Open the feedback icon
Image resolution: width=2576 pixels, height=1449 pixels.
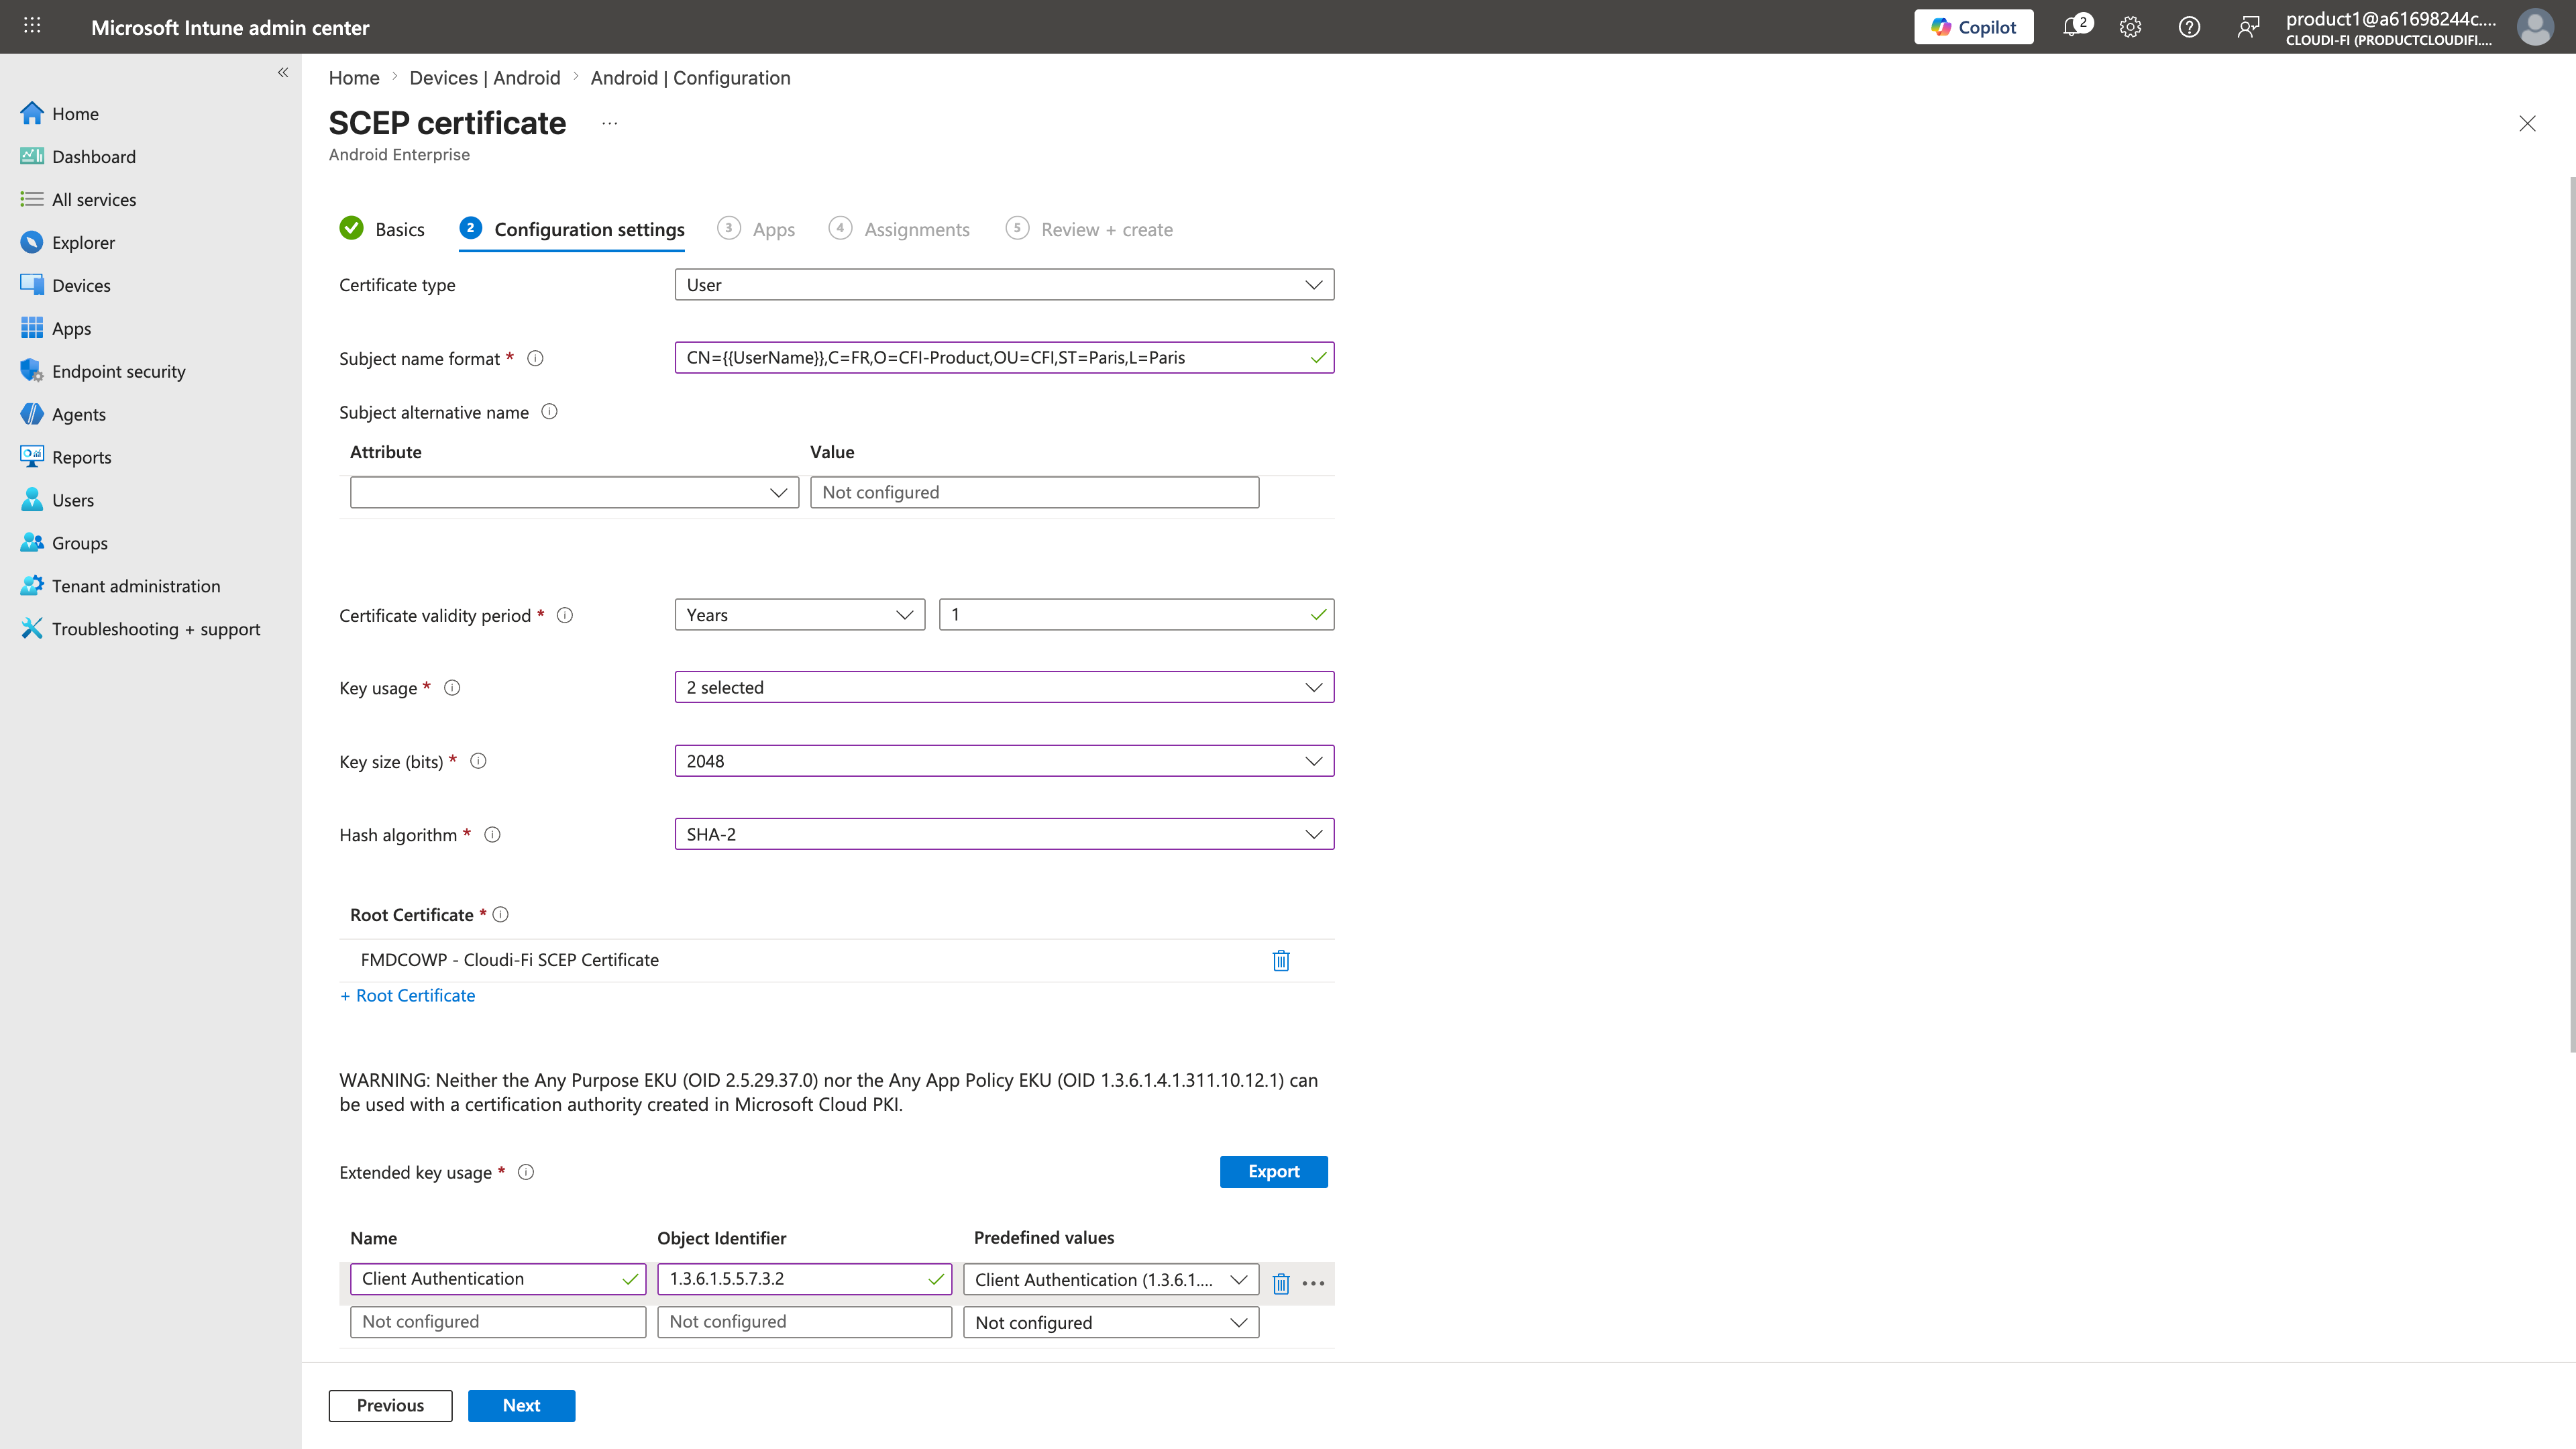2248,27
